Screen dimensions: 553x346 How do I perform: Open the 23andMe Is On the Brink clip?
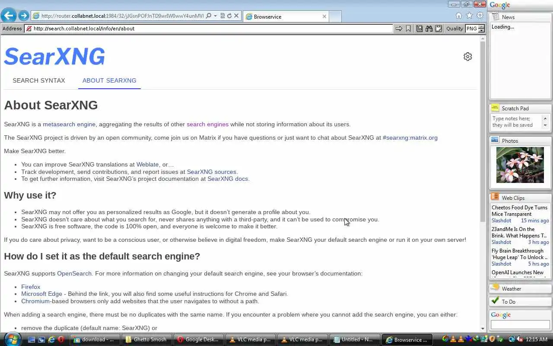click(519, 232)
